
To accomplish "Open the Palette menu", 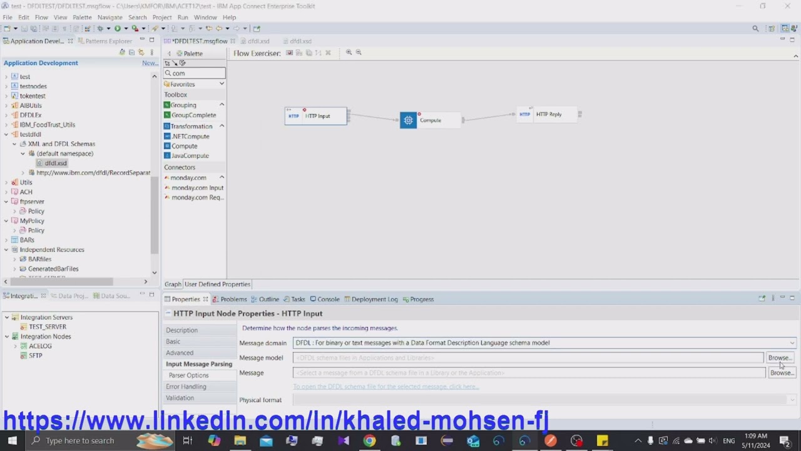I will click(82, 17).
